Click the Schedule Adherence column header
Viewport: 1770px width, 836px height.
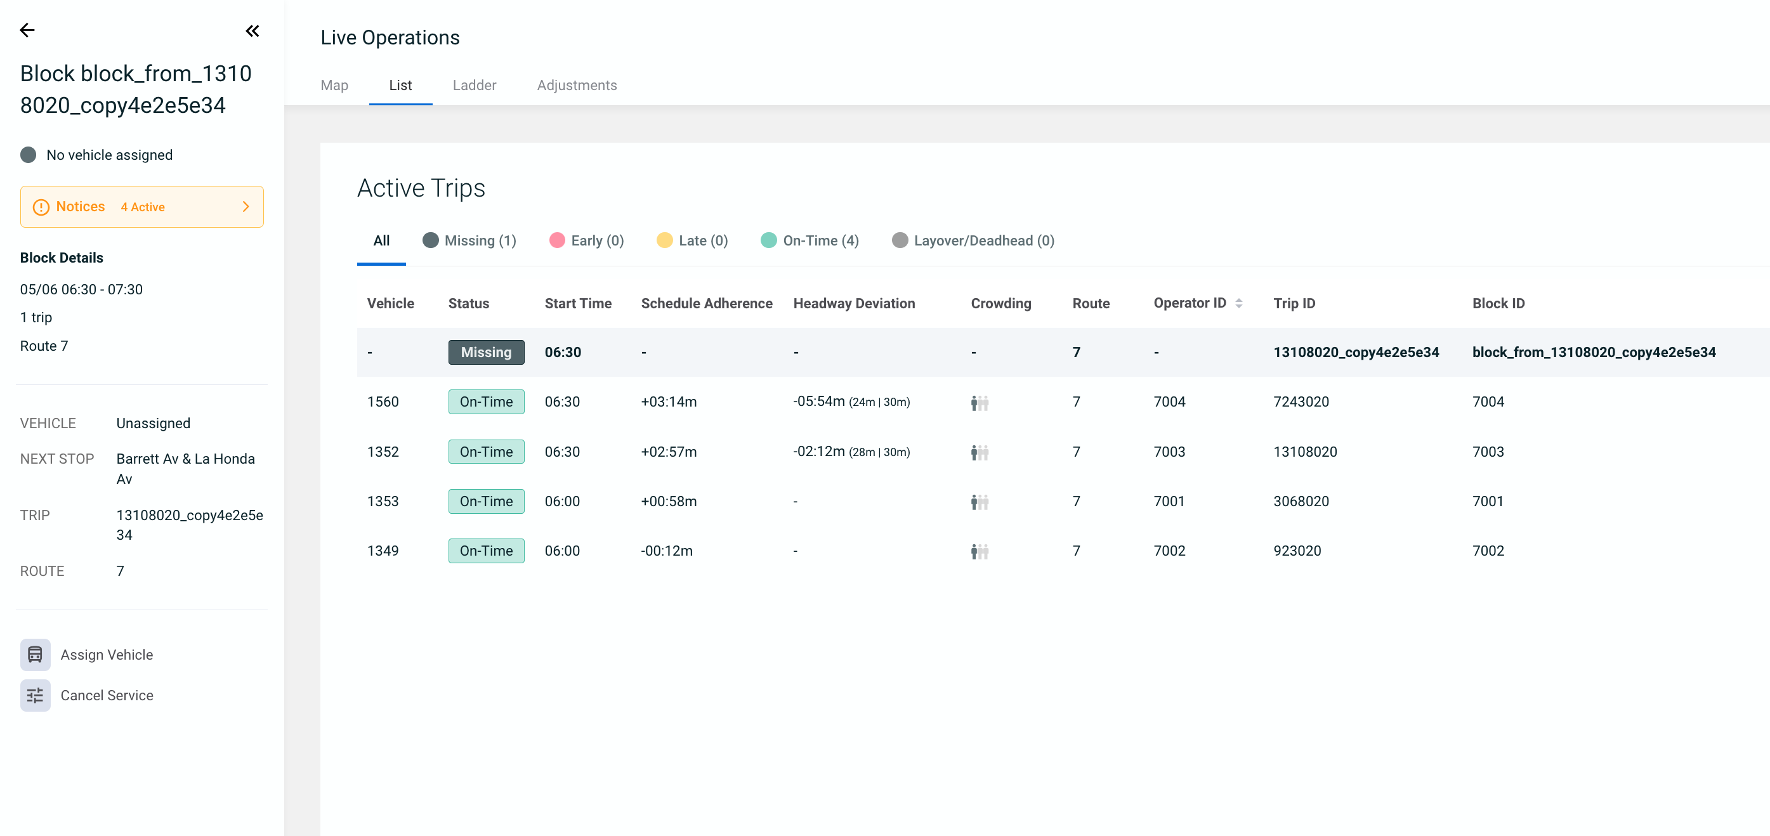[706, 303]
